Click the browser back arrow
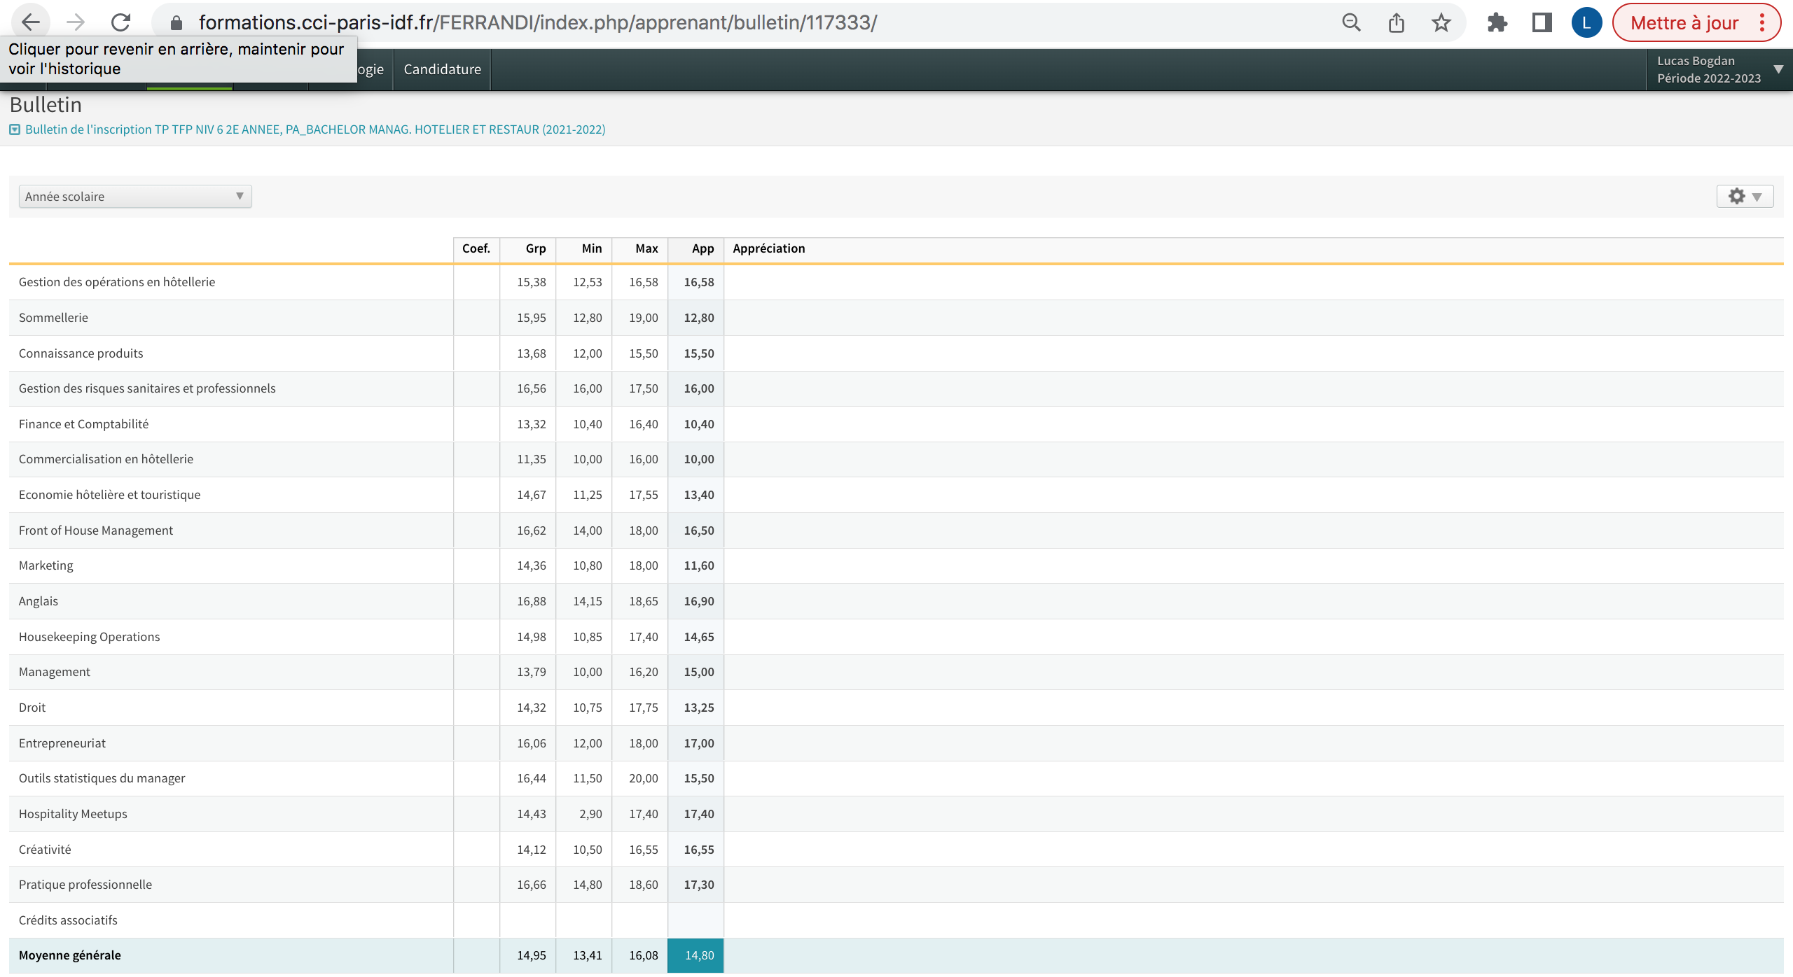Viewport: 1793px width, 977px height. pyautogui.click(x=31, y=22)
